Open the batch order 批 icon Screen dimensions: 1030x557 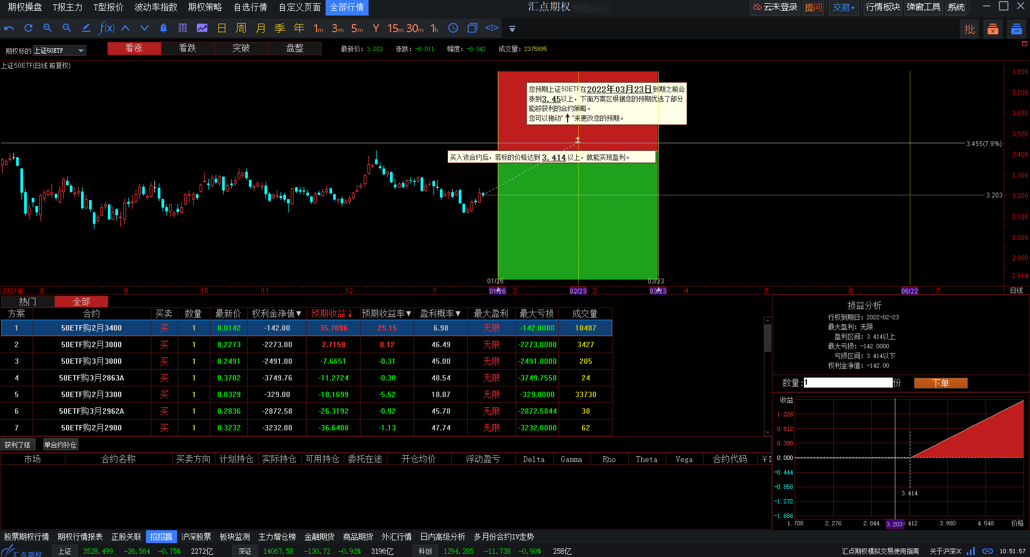(x=969, y=30)
